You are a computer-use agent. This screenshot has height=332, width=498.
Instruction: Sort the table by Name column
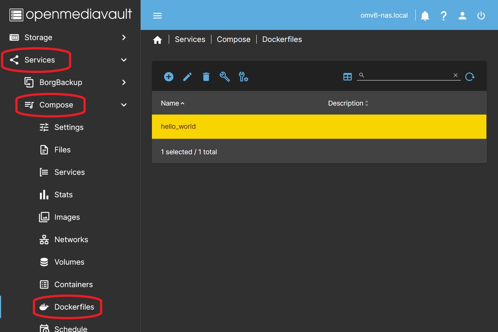pos(170,103)
